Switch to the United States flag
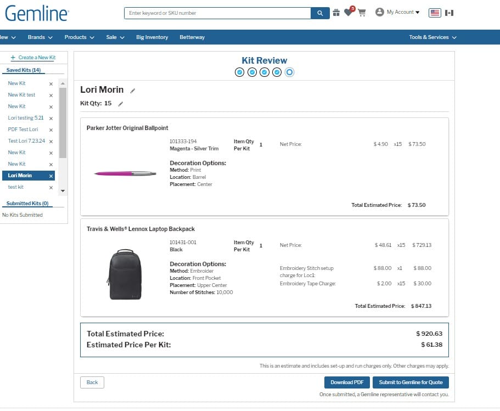500x411 pixels. 435,13
